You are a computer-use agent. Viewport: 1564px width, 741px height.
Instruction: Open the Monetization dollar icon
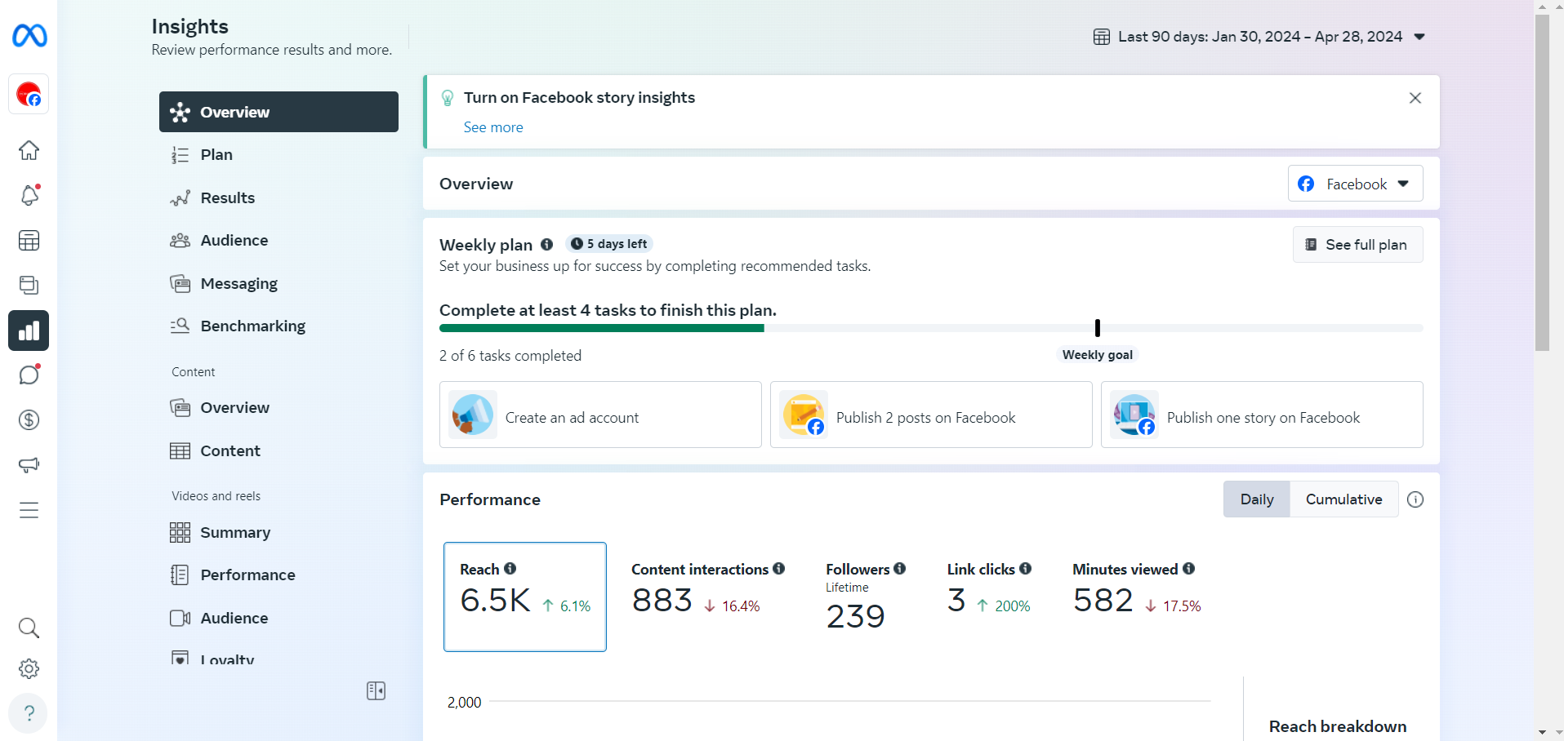point(29,420)
